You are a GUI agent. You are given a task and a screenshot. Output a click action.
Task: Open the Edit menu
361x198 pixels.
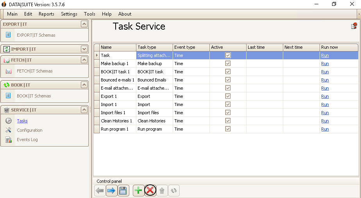(x=28, y=14)
